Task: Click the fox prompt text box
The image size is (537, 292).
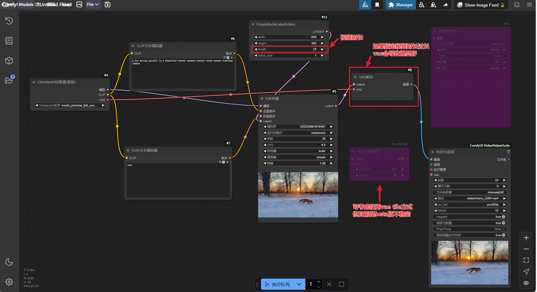Action: pyautogui.click(x=183, y=73)
